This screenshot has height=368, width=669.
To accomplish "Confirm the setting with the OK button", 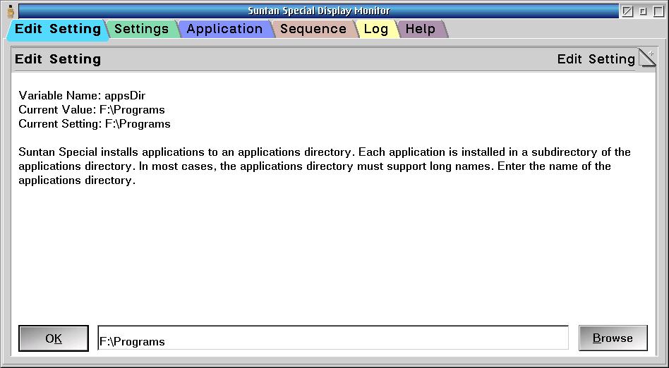I will (x=54, y=338).
